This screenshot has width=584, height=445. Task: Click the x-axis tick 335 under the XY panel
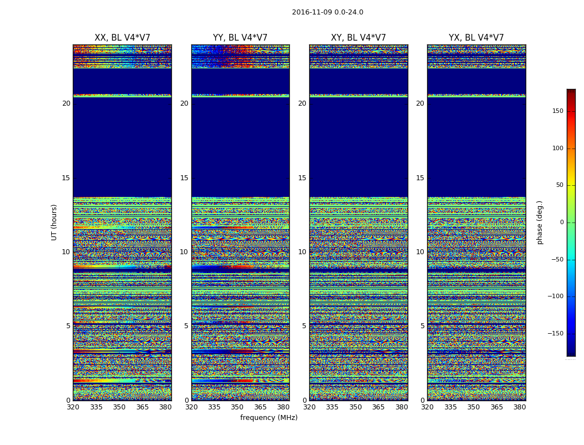pos(332,407)
